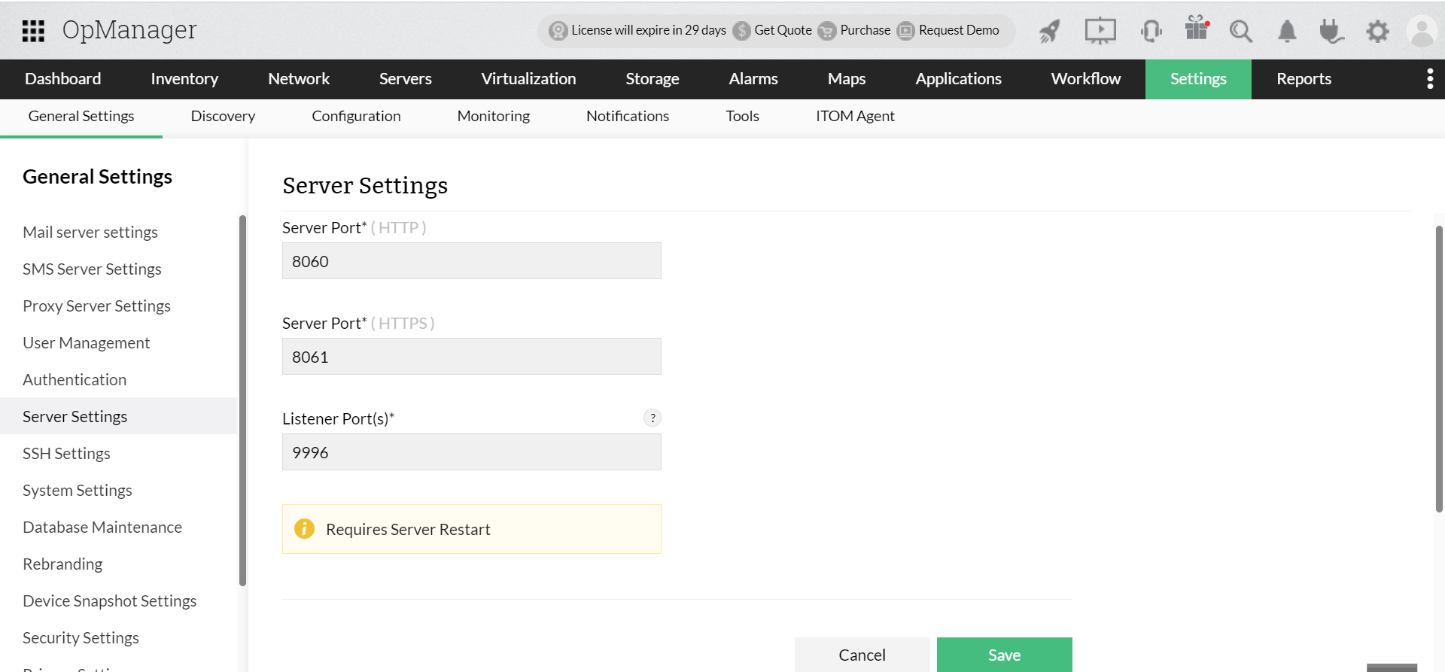Image resolution: width=1445 pixels, height=672 pixels.
Task: Select the Servers menu
Action: tap(406, 79)
